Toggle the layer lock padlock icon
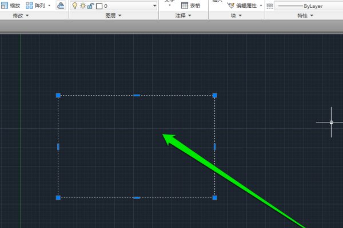The height and width of the screenshot is (228, 343). tap(90, 6)
